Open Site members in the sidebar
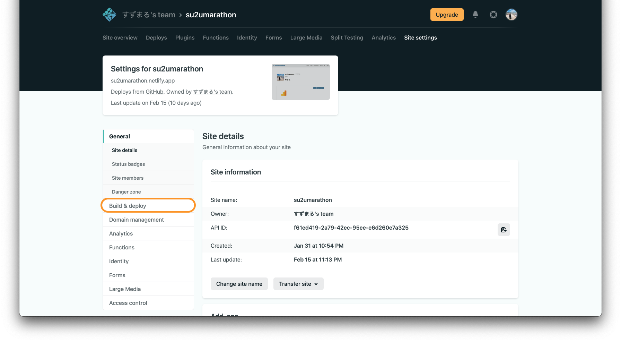 coord(148,178)
